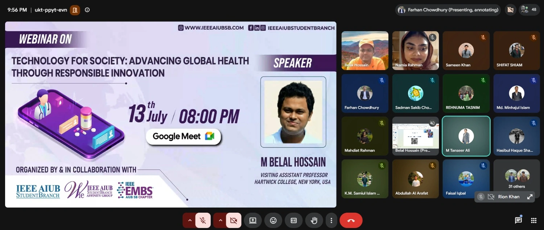The height and width of the screenshot is (230, 544).
Task: Select Faisal Iqbal's participant tile
Action: 466,179
